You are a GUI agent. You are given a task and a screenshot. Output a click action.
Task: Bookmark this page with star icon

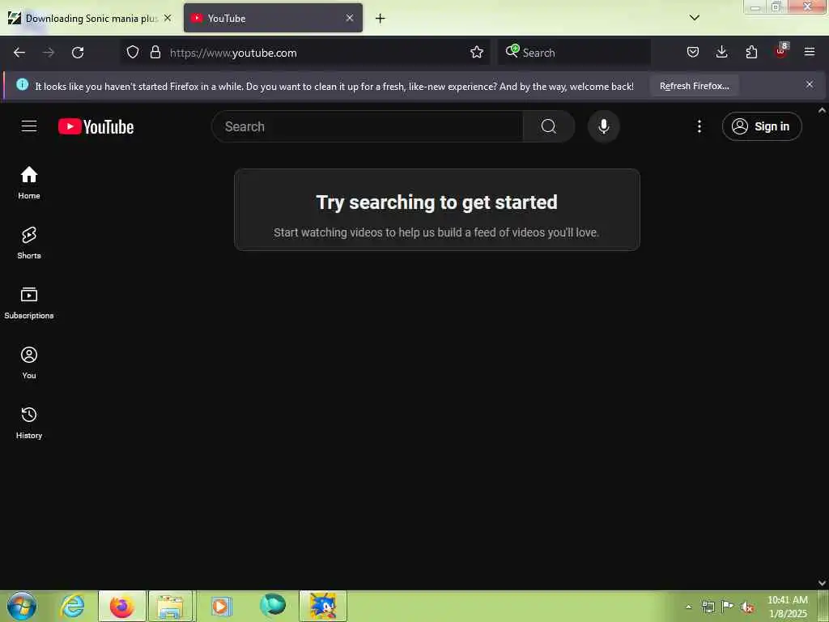(x=476, y=53)
